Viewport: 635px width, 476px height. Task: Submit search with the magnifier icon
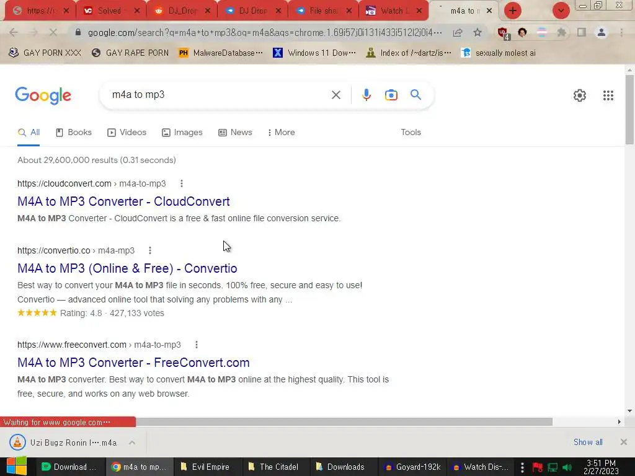tap(415, 95)
